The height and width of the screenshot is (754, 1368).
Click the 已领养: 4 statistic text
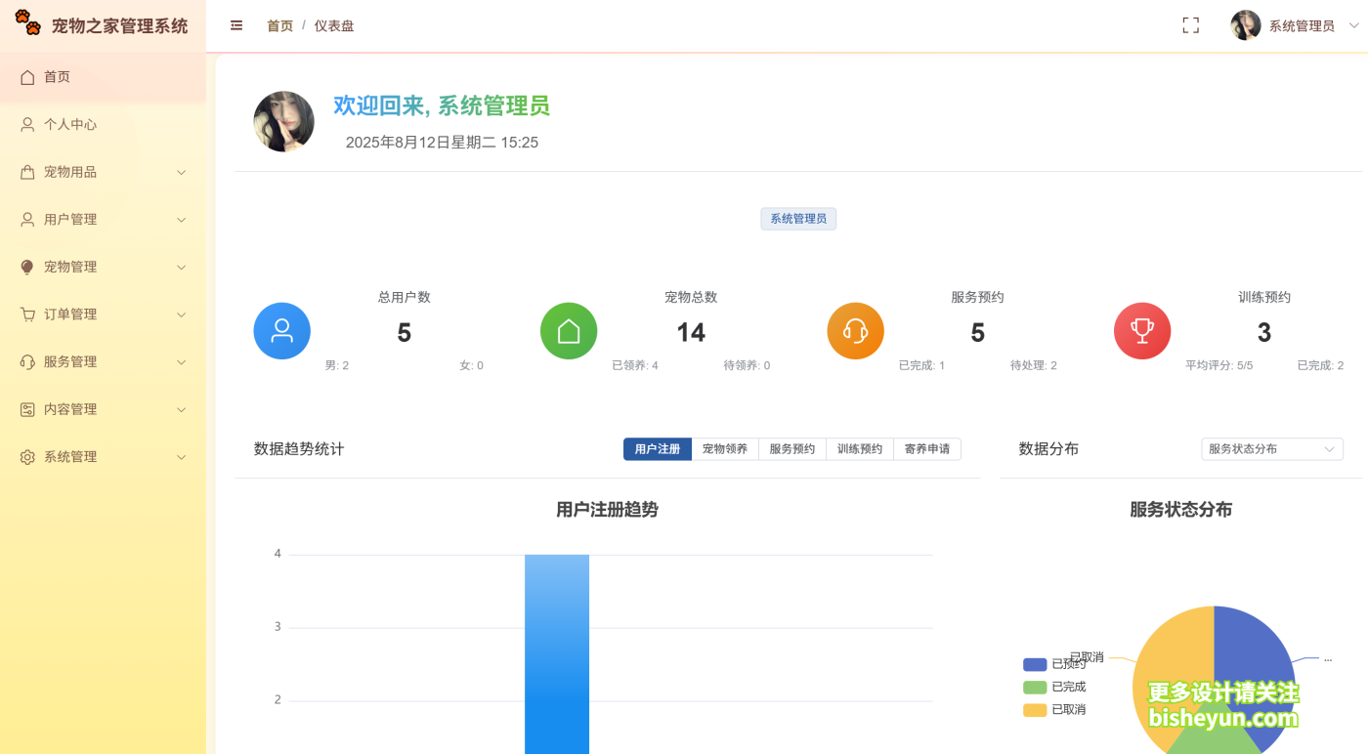tap(635, 365)
